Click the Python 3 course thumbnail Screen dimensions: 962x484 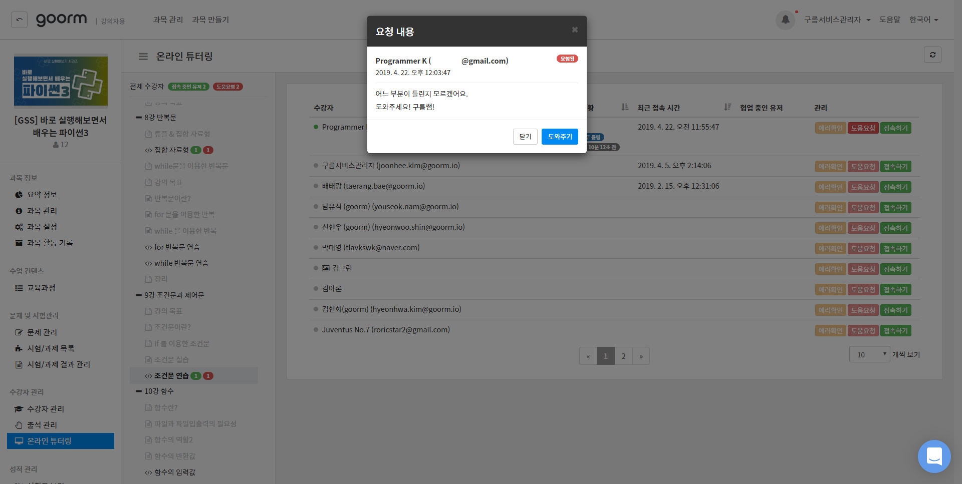61,81
